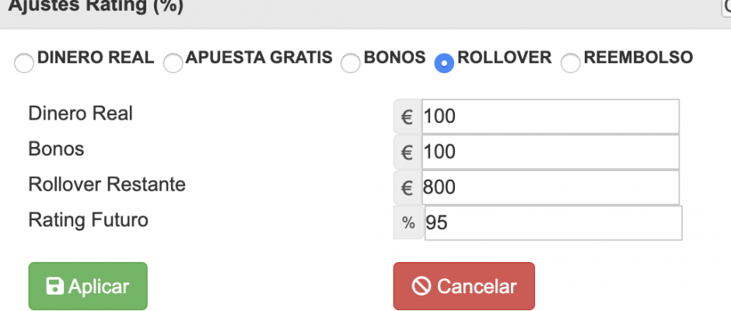This screenshot has height=311, width=731.
Task: Click the Rating Futuro label text
Action: (88, 220)
